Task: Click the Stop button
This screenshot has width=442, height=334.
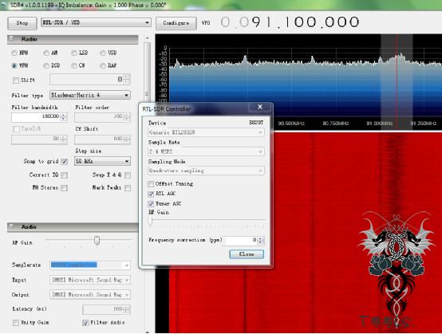Action: pos(22,23)
